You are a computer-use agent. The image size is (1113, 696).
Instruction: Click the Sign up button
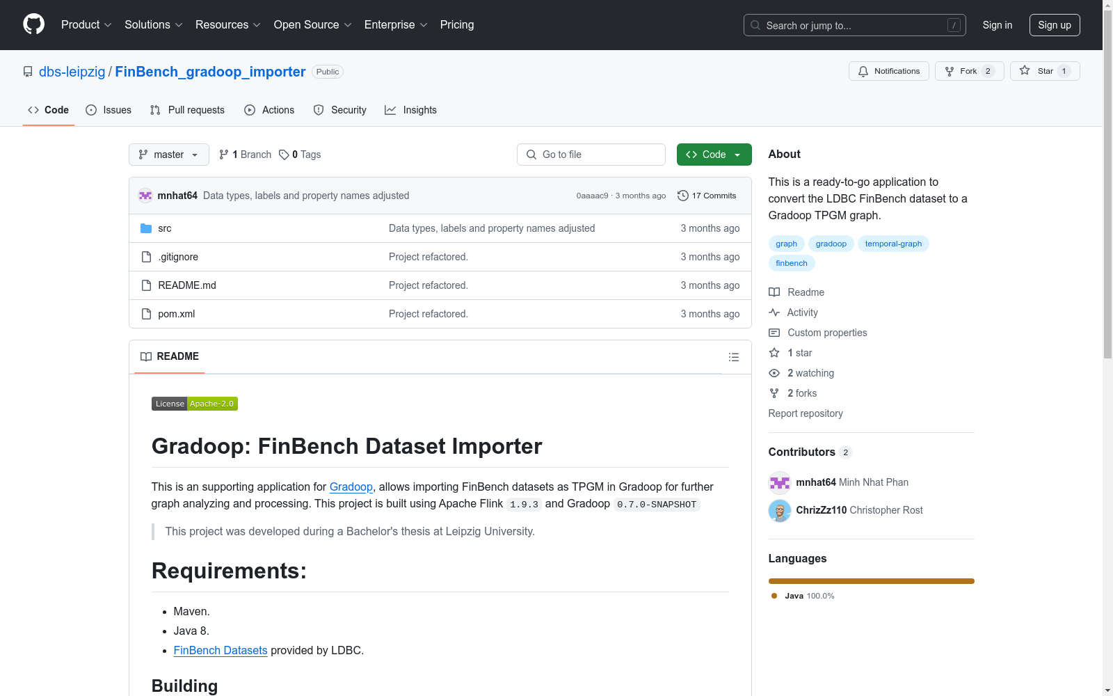click(1055, 25)
